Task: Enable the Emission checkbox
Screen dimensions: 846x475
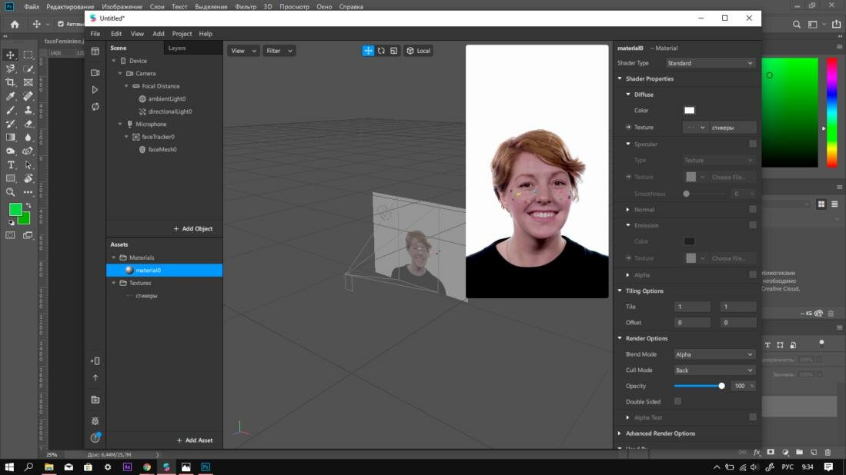Action: [752, 225]
